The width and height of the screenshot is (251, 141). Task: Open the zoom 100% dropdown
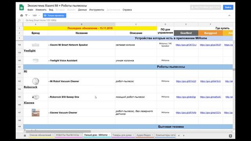(36, 16)
